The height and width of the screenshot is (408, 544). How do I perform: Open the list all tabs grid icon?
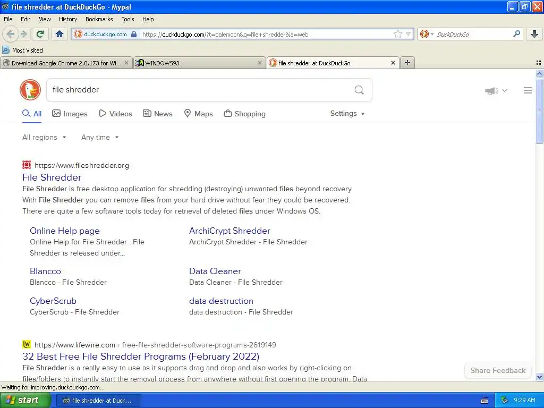click(539, 63)
